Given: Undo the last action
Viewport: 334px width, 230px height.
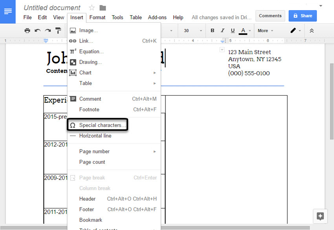Looking at the screenshot, I should (37, 31).
